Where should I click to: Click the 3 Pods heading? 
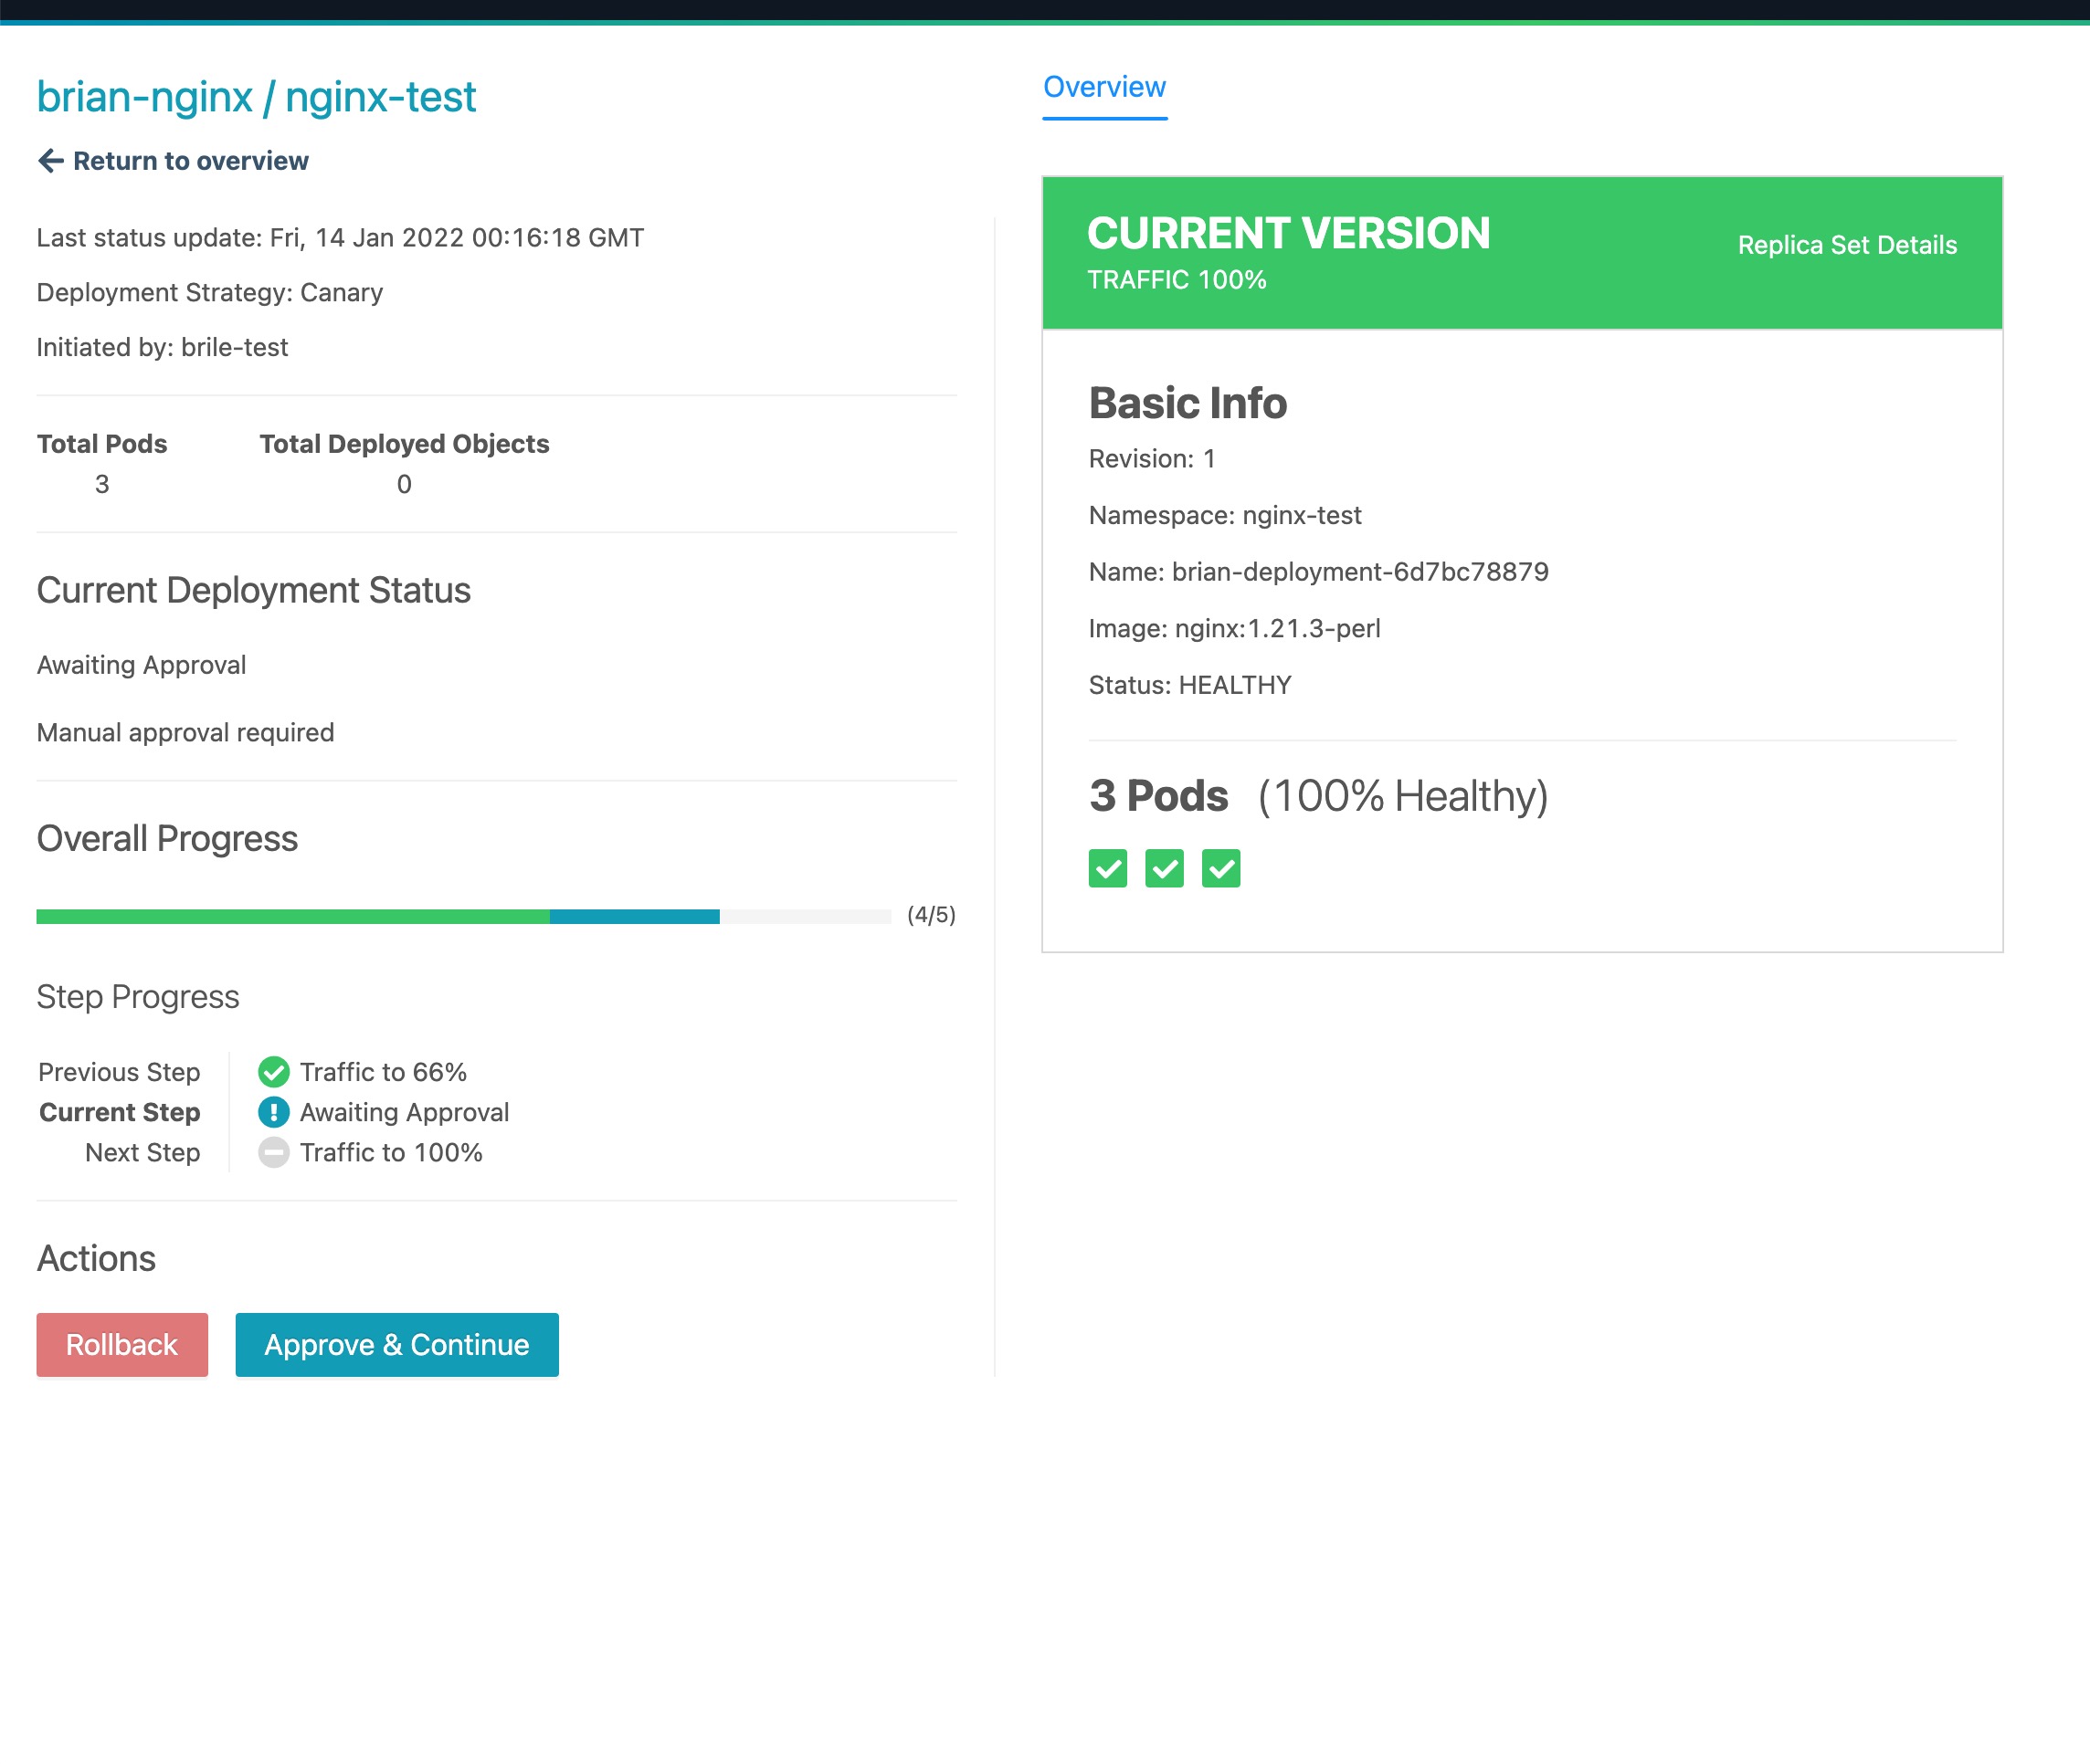pos(1157,796)
